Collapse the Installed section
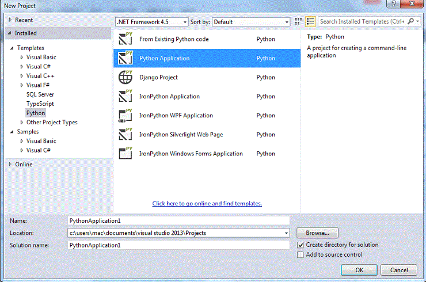The width and height of the screenshot is (426, 282). tap(10, 33)
